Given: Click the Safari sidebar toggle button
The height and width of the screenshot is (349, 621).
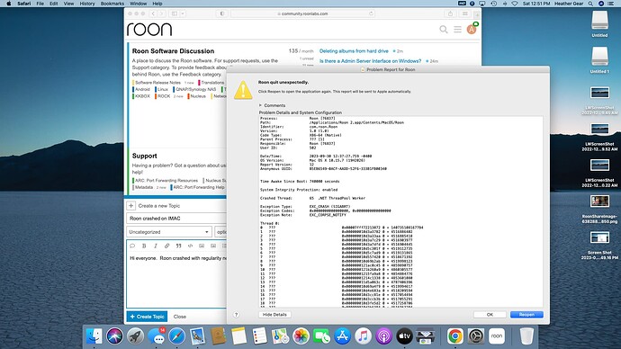Looking at the screenshot, I should click(x=175, y=13).
